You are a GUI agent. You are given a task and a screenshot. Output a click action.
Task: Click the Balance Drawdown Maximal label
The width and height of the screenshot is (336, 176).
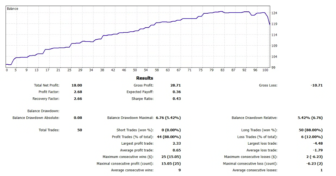pyautogui.click(x=130, y=118)
